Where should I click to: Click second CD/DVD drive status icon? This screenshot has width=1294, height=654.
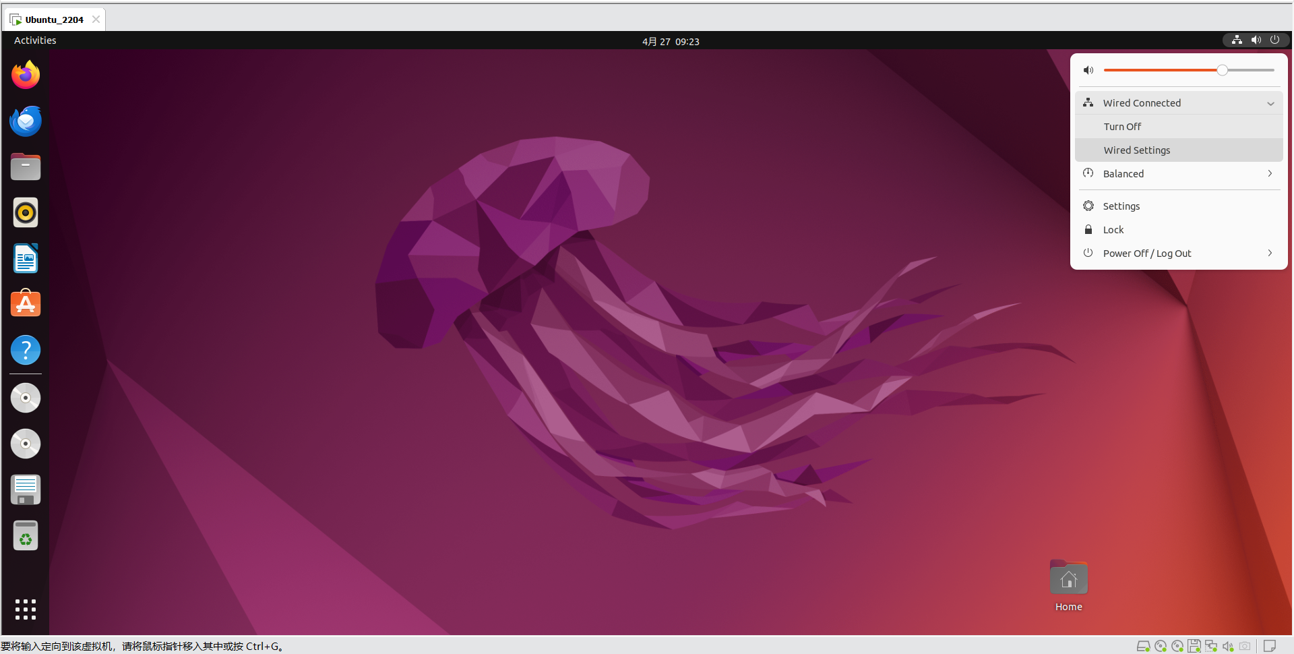point(1177,646)
